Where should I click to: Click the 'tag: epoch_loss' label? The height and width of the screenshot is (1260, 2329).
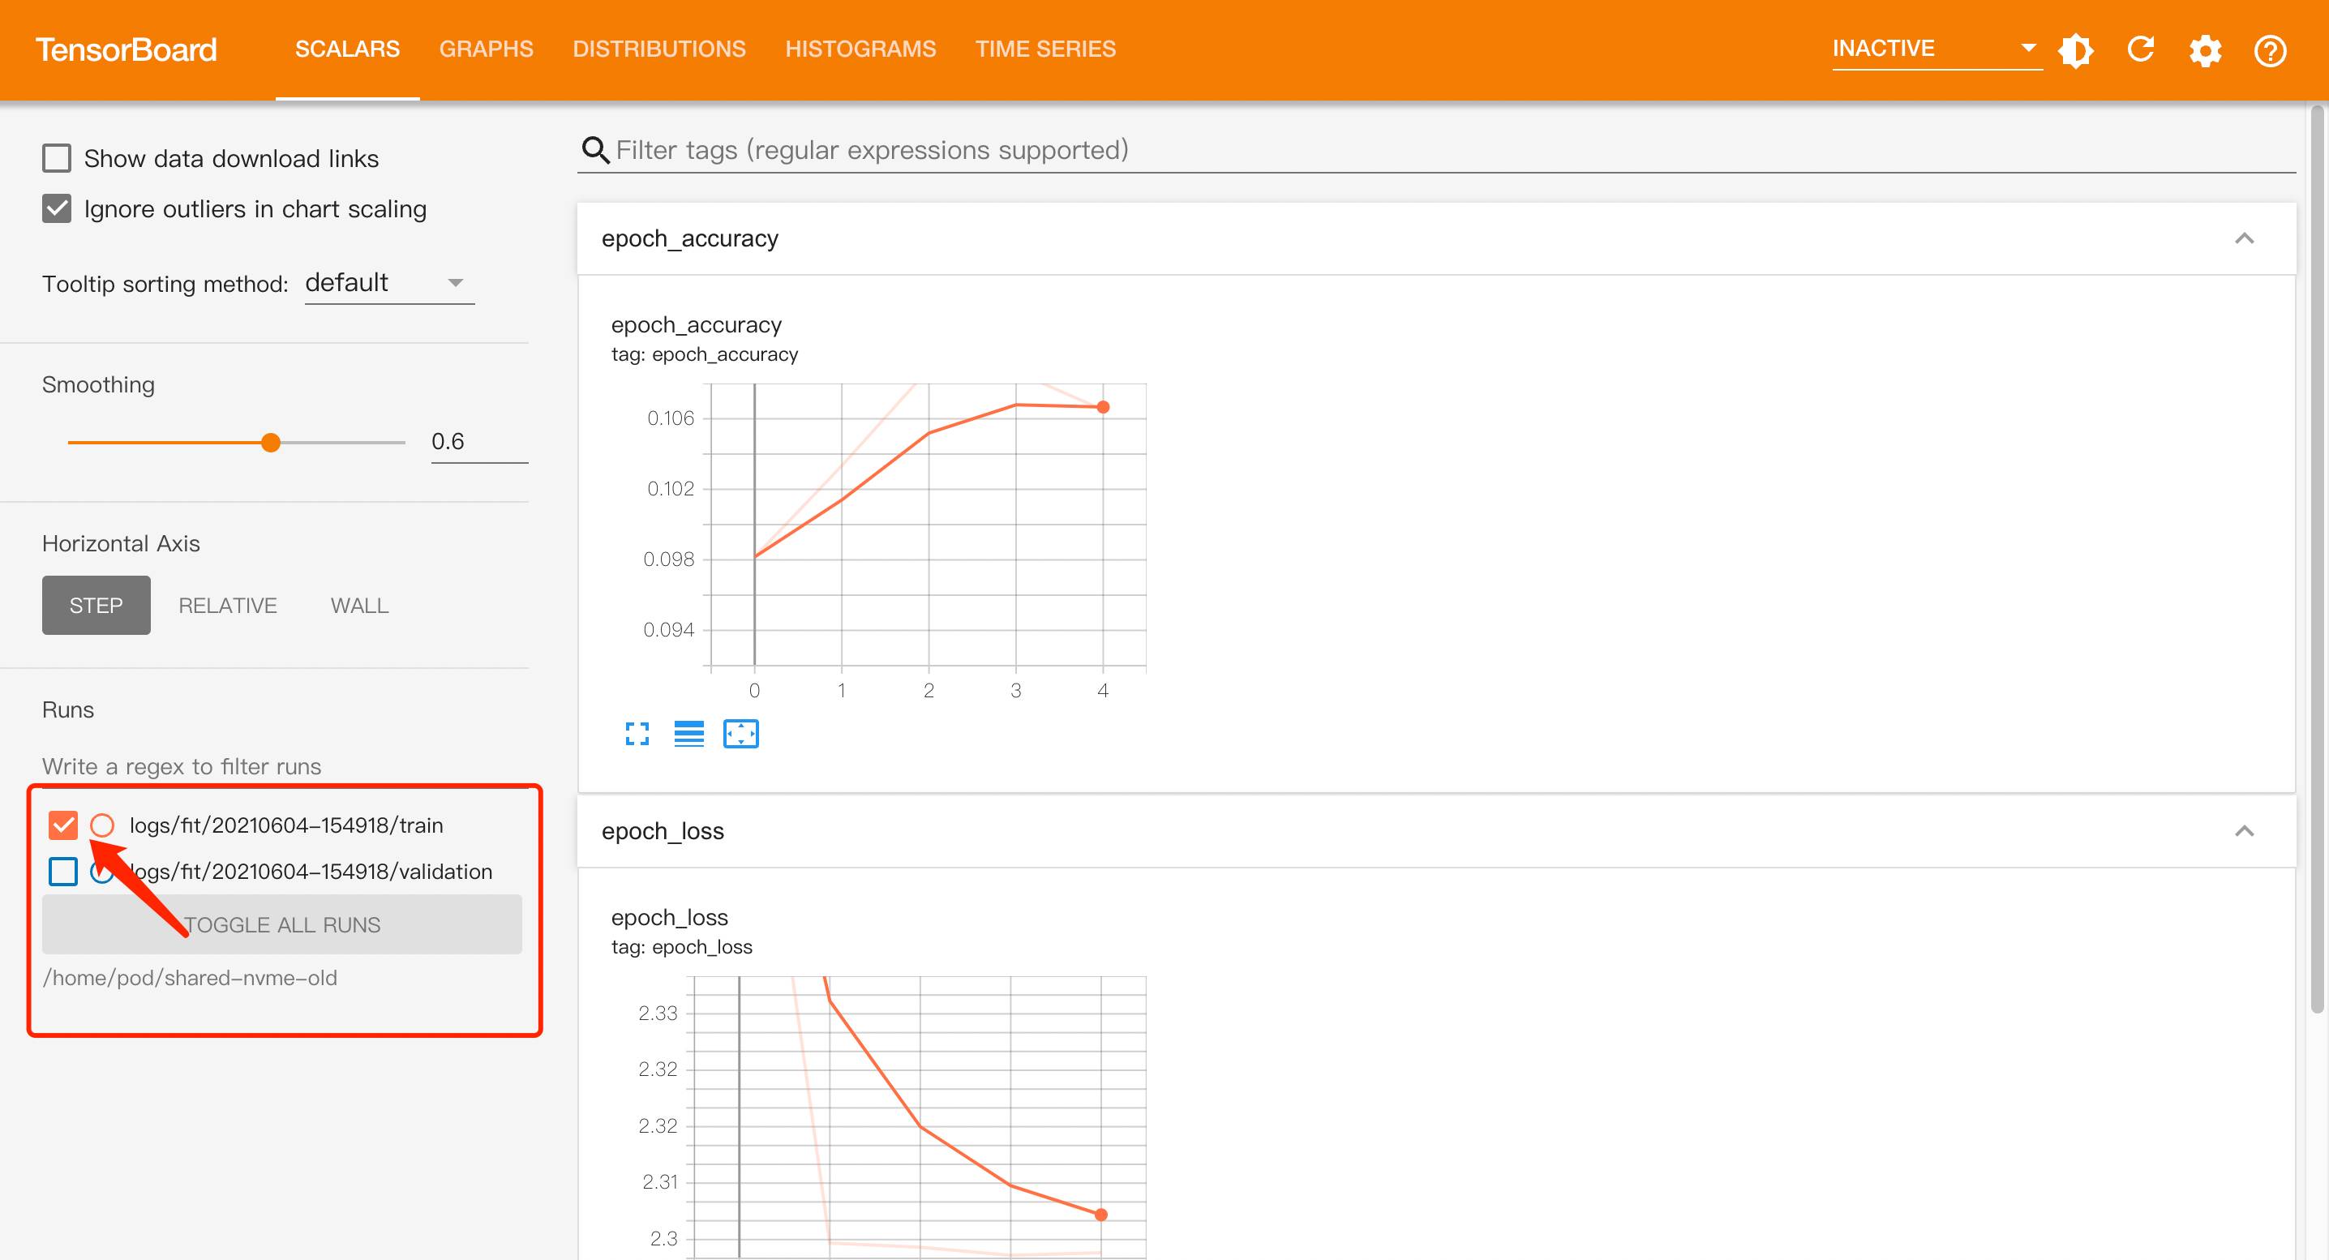point(682,947)
